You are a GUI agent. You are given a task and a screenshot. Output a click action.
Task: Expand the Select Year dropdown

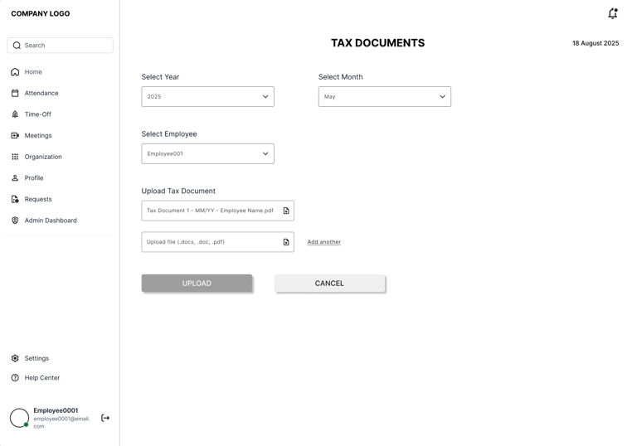pyautogui.click(x=207, y=97)
